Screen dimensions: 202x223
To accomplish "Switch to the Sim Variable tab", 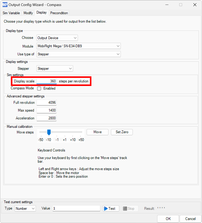I will [11, 13].
